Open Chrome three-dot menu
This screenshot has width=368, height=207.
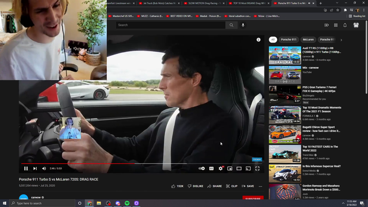pos(364,10)
